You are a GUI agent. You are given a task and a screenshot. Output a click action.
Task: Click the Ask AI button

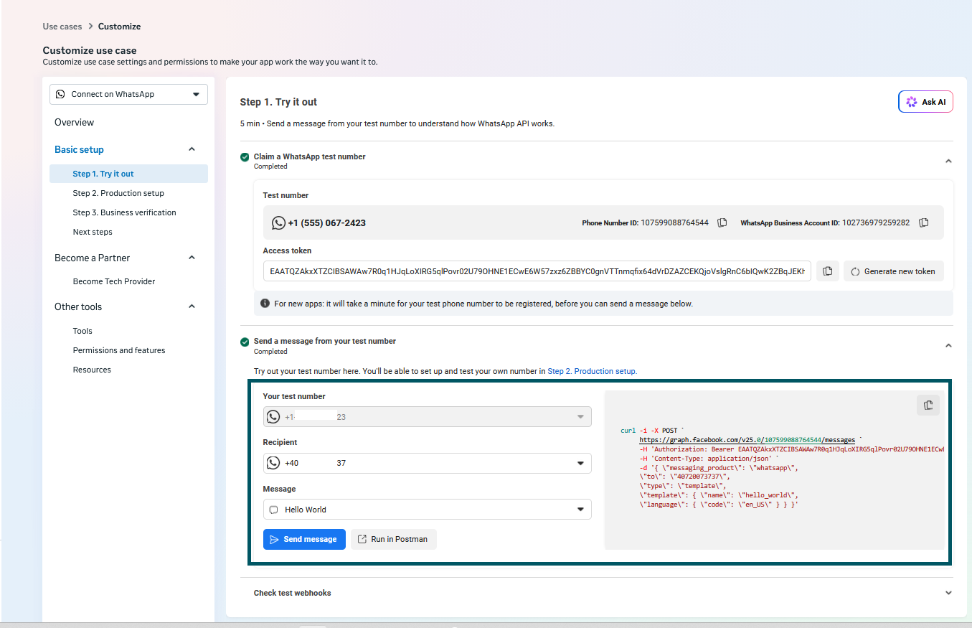925,102
